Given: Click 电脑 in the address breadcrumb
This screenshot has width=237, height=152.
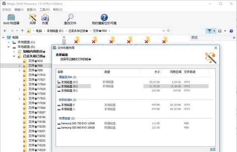Looking at the screenshot, I should pyautogui.click(x=39, y=31).
